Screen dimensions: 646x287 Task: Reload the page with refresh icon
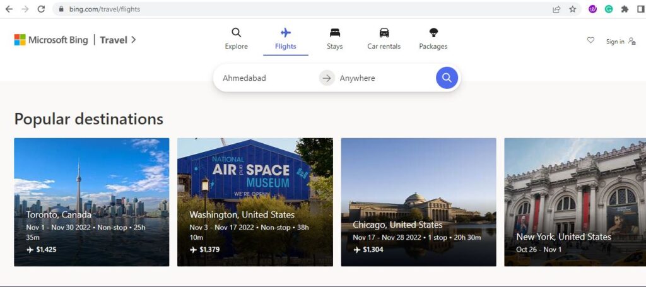click(41, 9)
